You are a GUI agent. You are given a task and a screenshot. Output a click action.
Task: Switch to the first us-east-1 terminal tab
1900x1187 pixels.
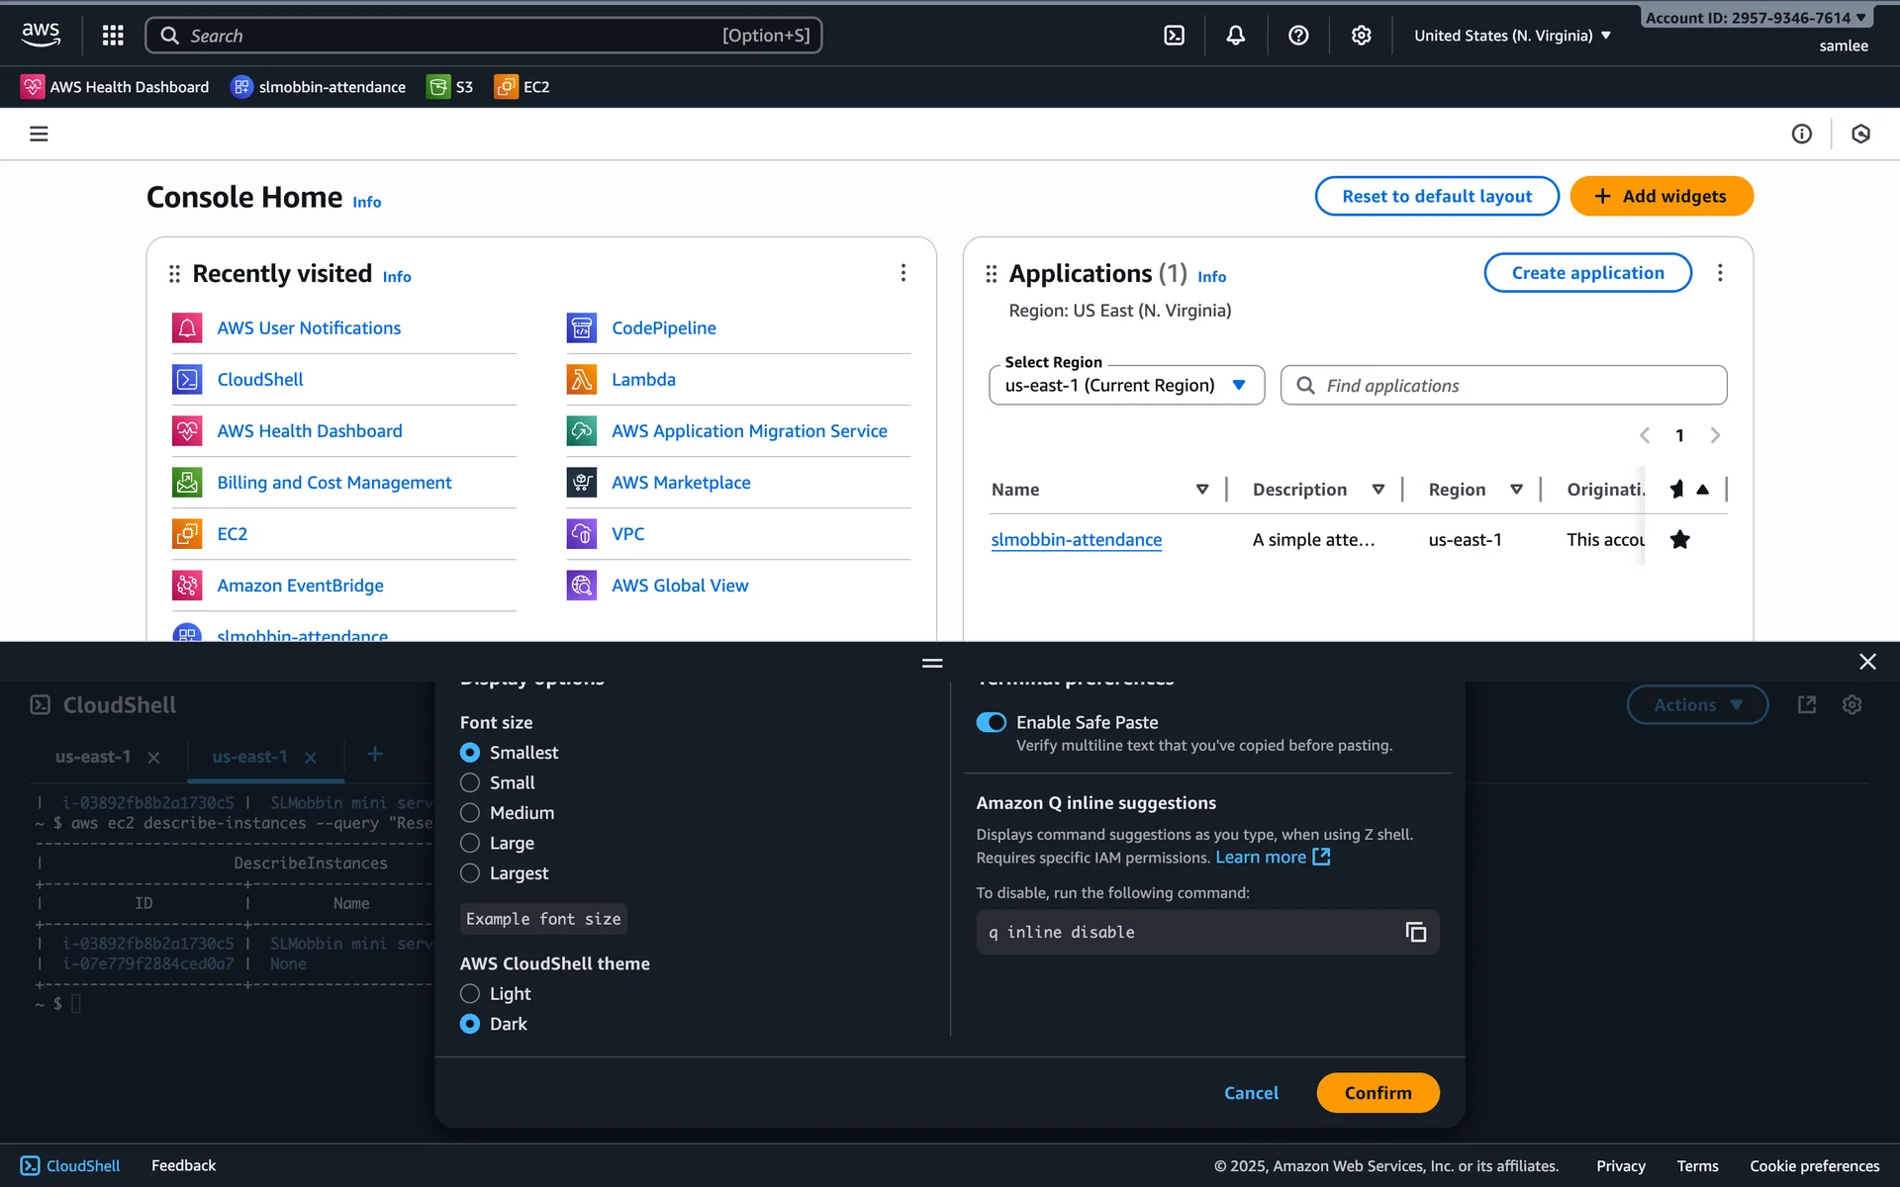93,757
